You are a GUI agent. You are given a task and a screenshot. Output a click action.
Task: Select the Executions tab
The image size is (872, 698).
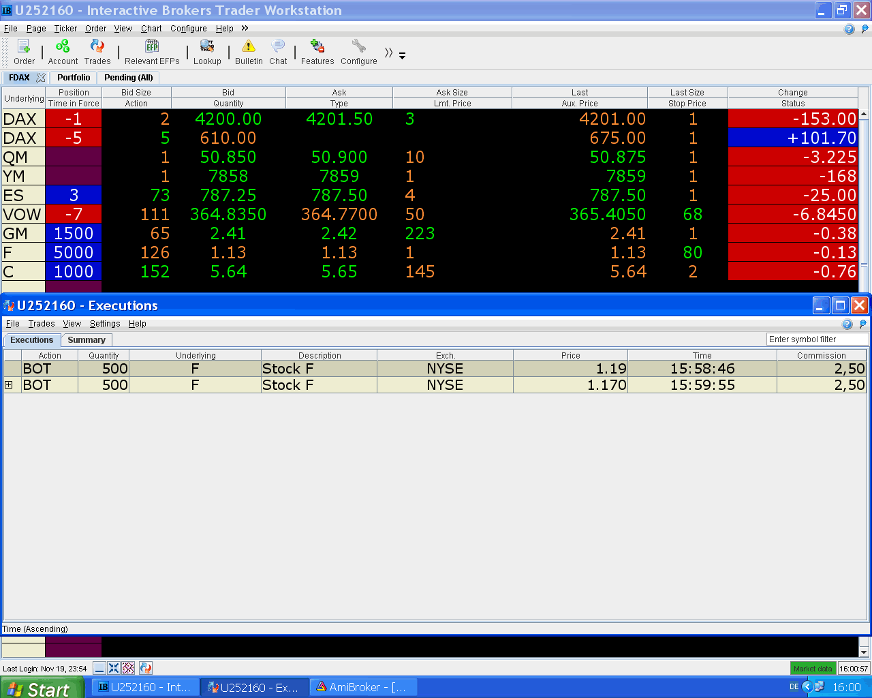[32, 340]
